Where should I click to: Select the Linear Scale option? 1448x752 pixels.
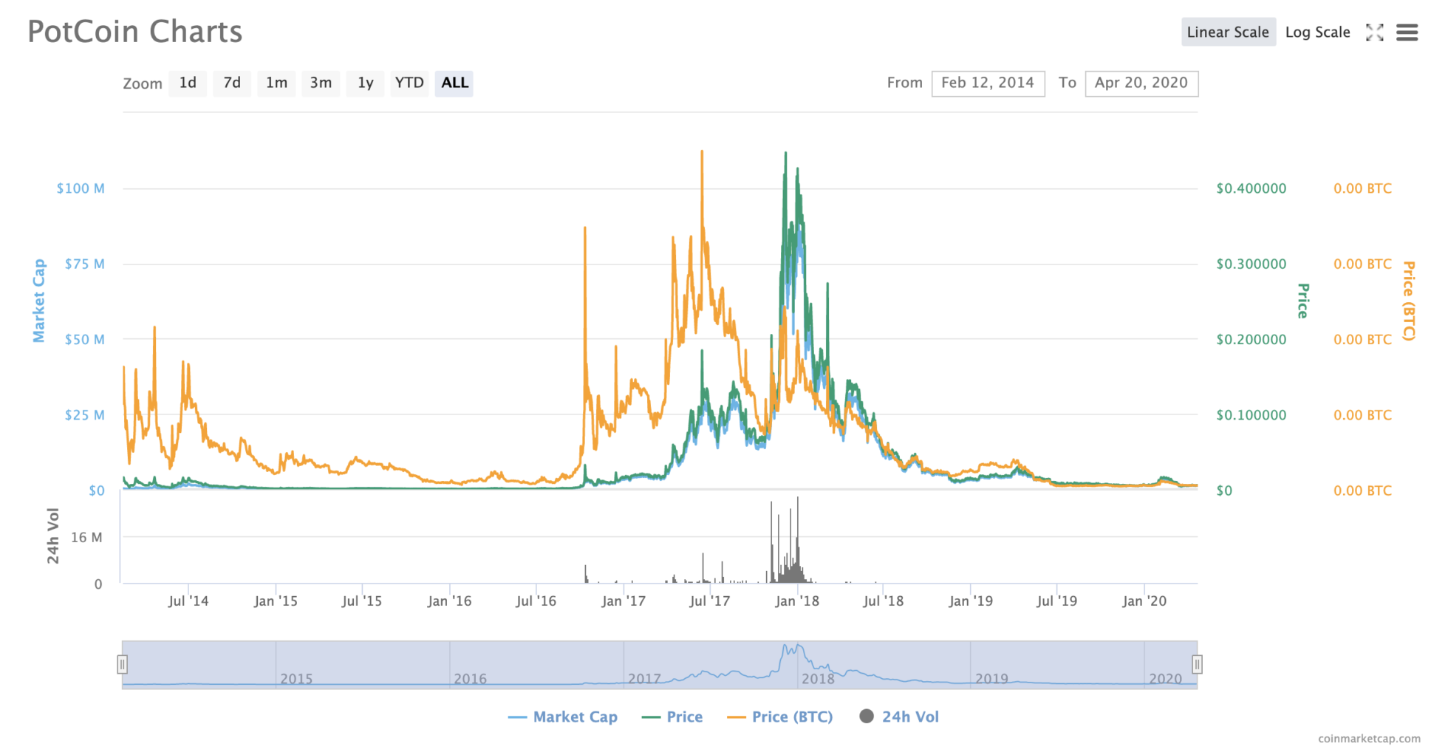[x=1228, y=33]
